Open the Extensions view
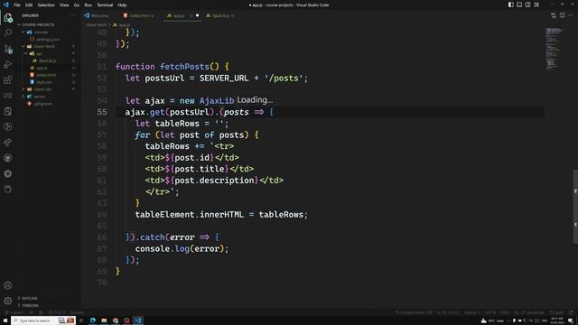Viewport: 578px width, 325px height. [x=8, y=80]
